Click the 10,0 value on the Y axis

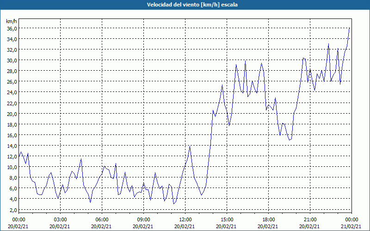coord(12,167)
